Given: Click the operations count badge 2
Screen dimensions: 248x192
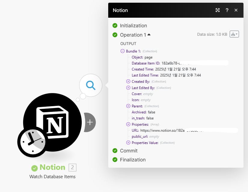Looking at the screenshot, I should 72,167.
